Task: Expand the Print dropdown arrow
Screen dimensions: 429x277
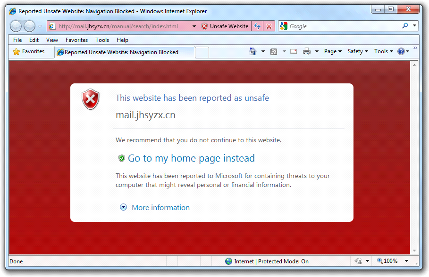Action: (317, 51)
